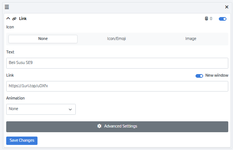233x150 pixels.
Task: Open the hamburger menu icon
Action: coord(7,7)
